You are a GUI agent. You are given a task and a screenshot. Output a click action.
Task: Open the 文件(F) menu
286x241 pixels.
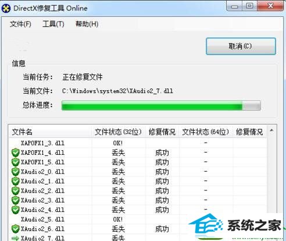(20, 24)
